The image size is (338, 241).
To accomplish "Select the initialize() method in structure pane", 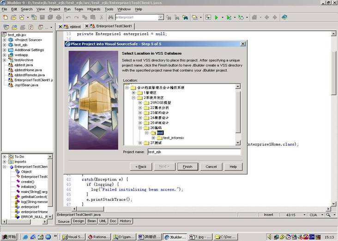I will point(29,187).
